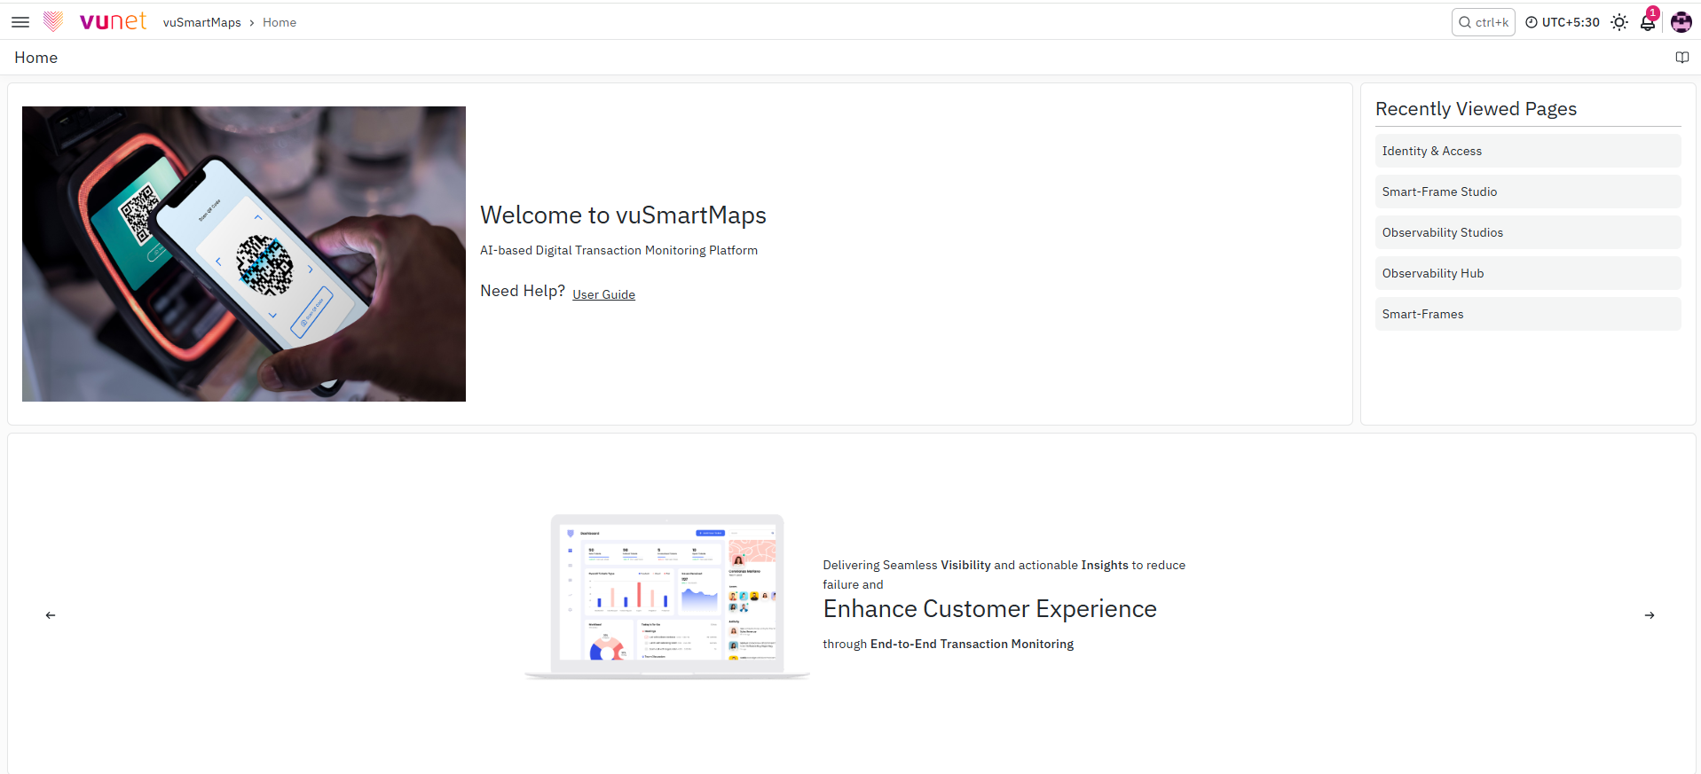The height and width of the screenshot is (774, 1701).
Task: Select vuSmartMaps in the breadcrumb
Action: (202, 22)
